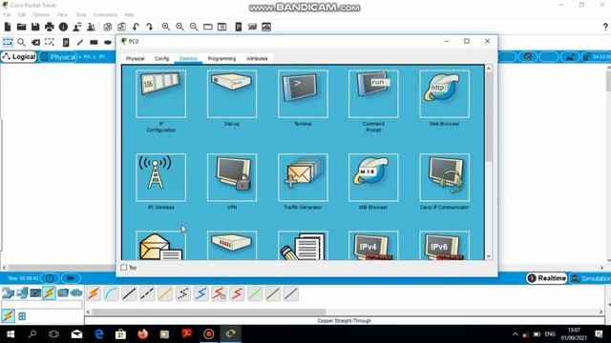Enable the Top checkbox in PC0 window
The width and height of the screenshot is (611, 343).
click(x=124, y=268)
